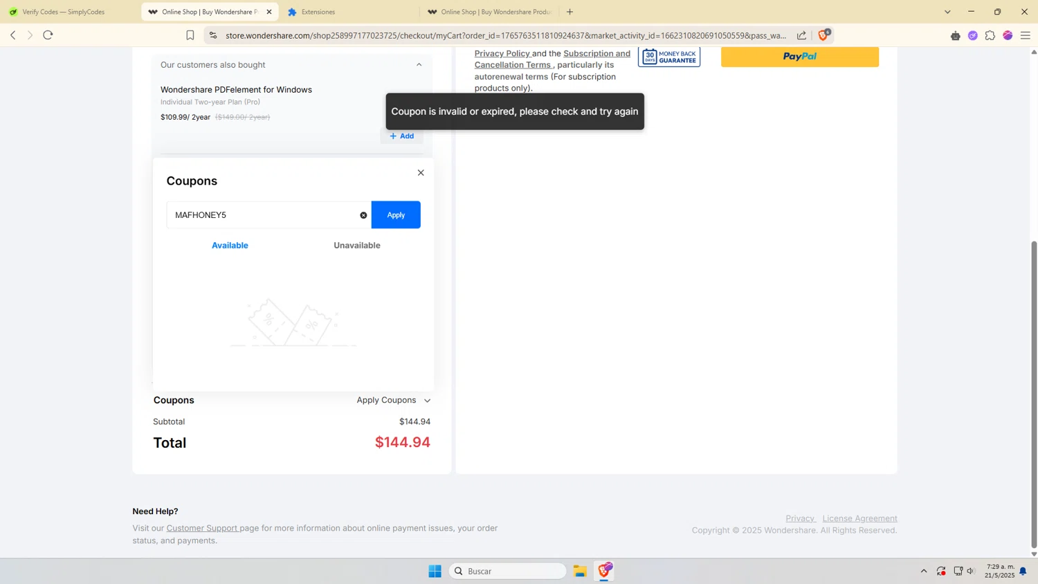1038x584 pixels.
Task: Apply the coupon MAFHONEY5
Action: tap(396, 215)
